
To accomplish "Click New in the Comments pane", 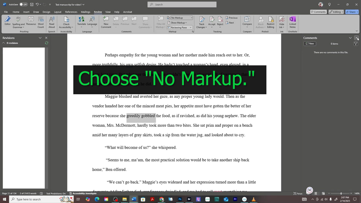I will [x=310, y=43].
